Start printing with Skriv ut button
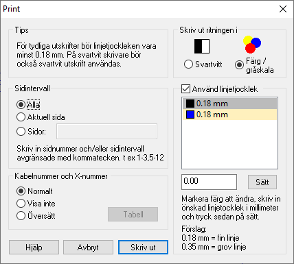 coord(143,247)
